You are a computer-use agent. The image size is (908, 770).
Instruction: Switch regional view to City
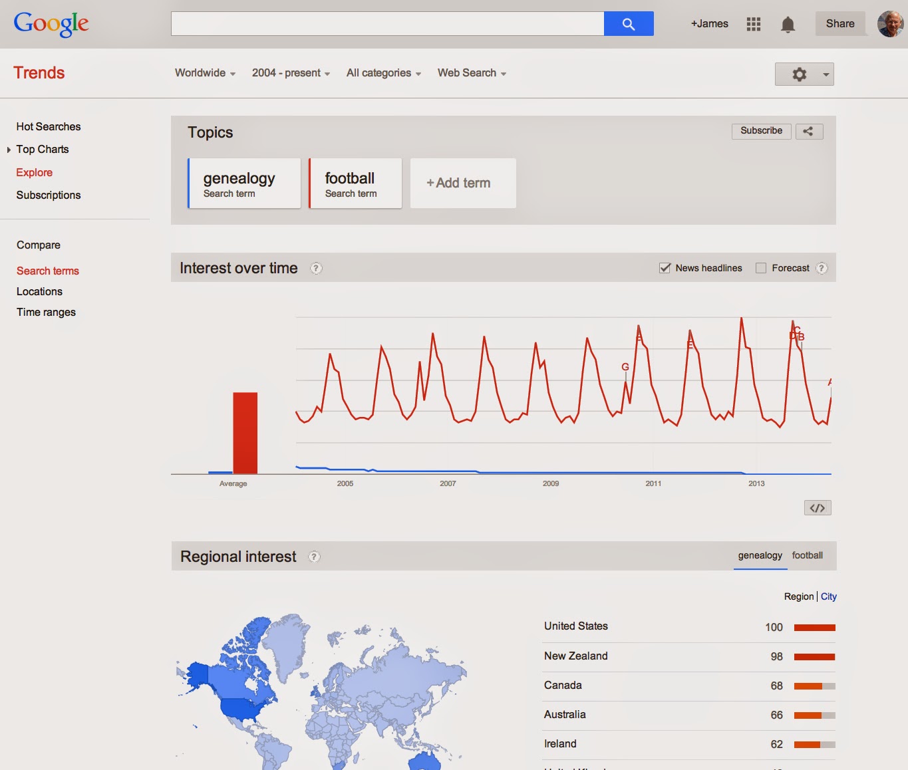coord(829,596)
